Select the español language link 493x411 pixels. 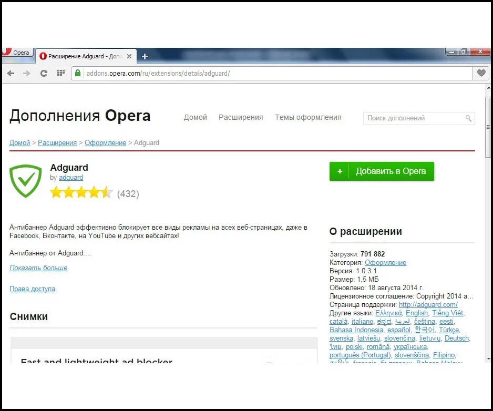pos(399,330)
